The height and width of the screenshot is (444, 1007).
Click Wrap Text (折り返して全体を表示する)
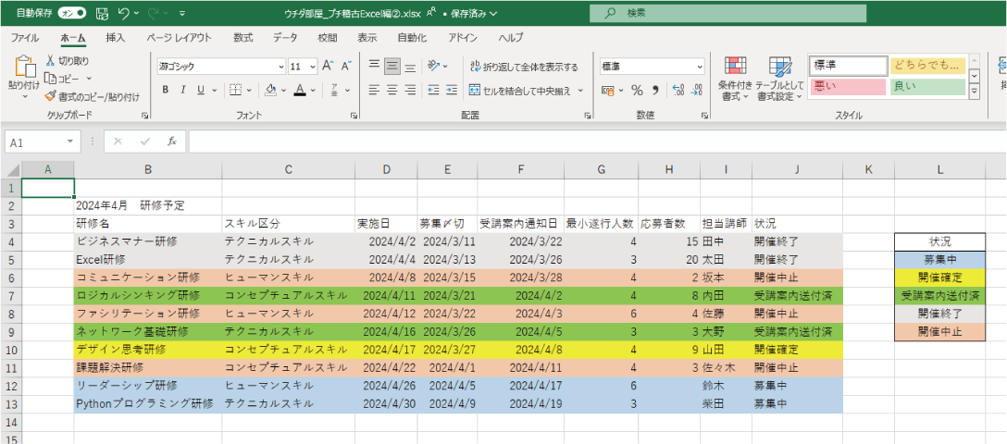point(524,67)
